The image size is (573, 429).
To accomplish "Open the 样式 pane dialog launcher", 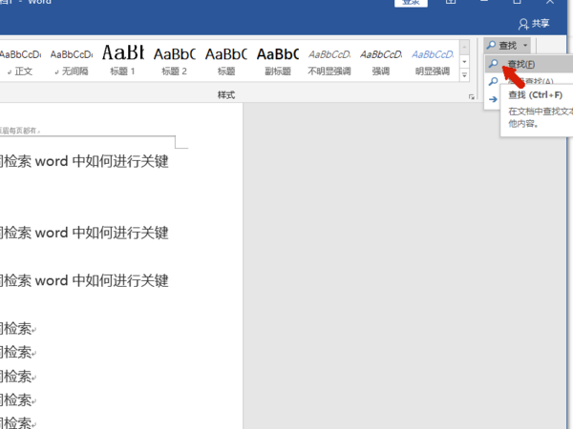I will click(x=472, y=96).
